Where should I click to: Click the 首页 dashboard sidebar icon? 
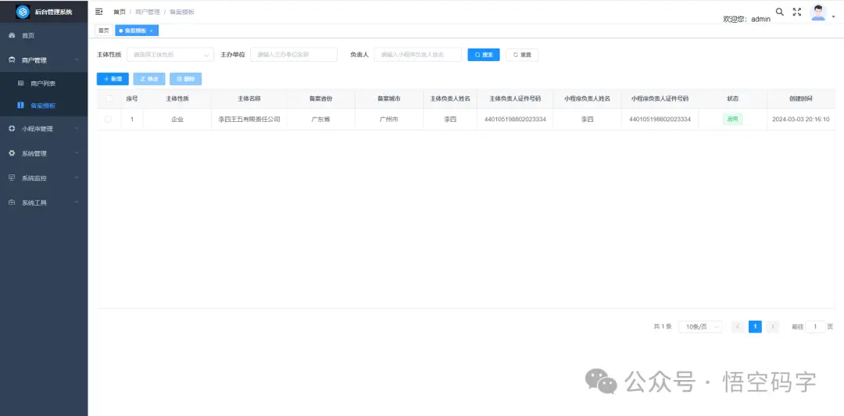[x=12, y=35]
